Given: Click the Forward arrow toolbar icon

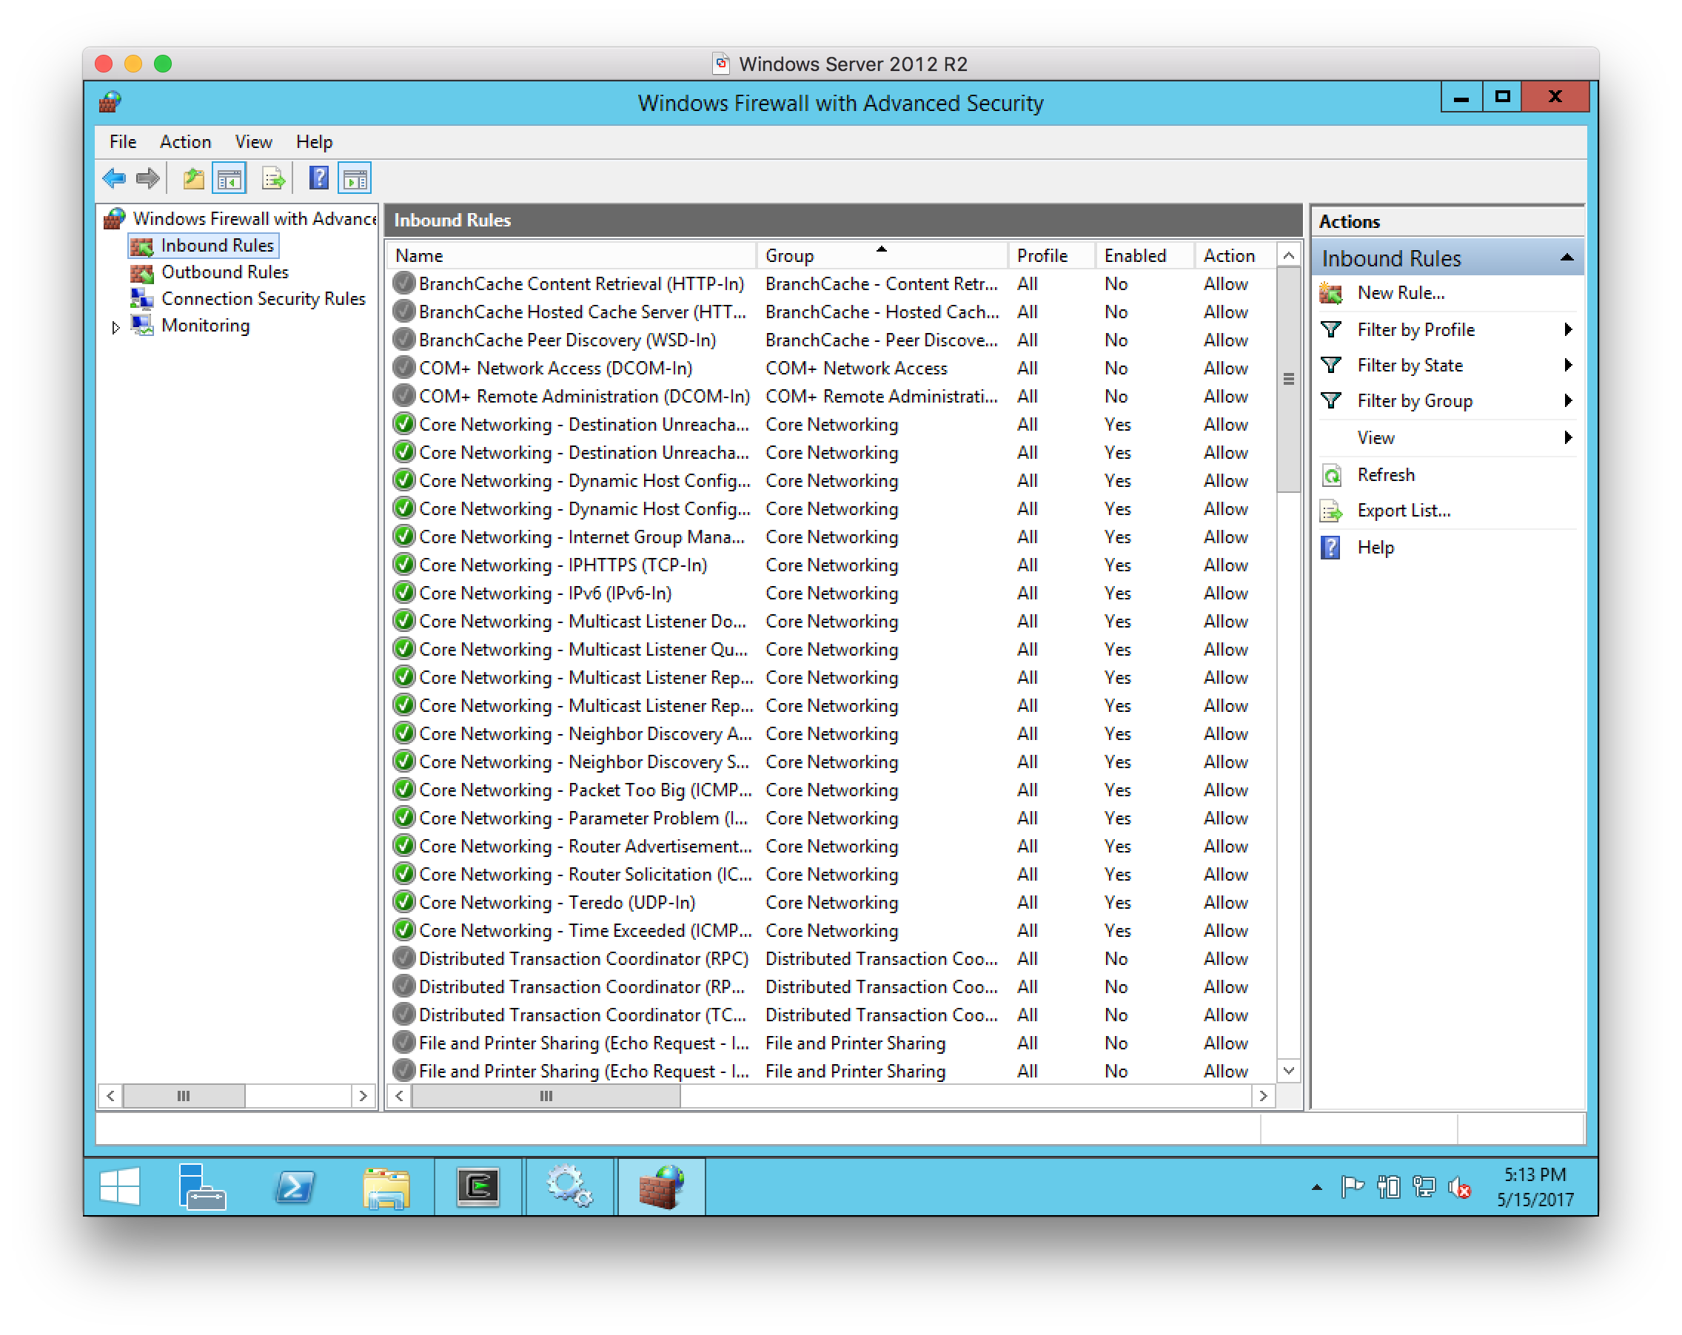Looking at the screenshot, I should point(147,178).
